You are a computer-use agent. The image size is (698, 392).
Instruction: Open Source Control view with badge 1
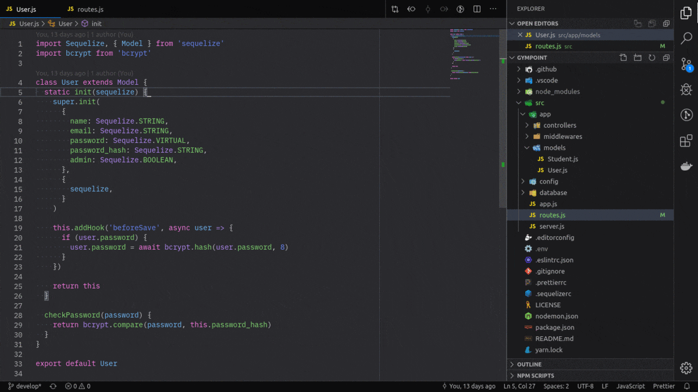coord(686,64)
